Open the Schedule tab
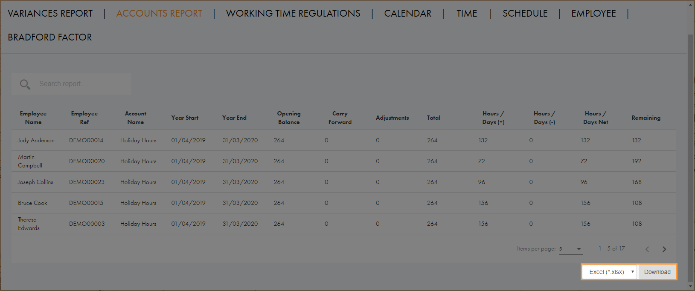This screenshot has height=291, width=695. pos(525,14)
